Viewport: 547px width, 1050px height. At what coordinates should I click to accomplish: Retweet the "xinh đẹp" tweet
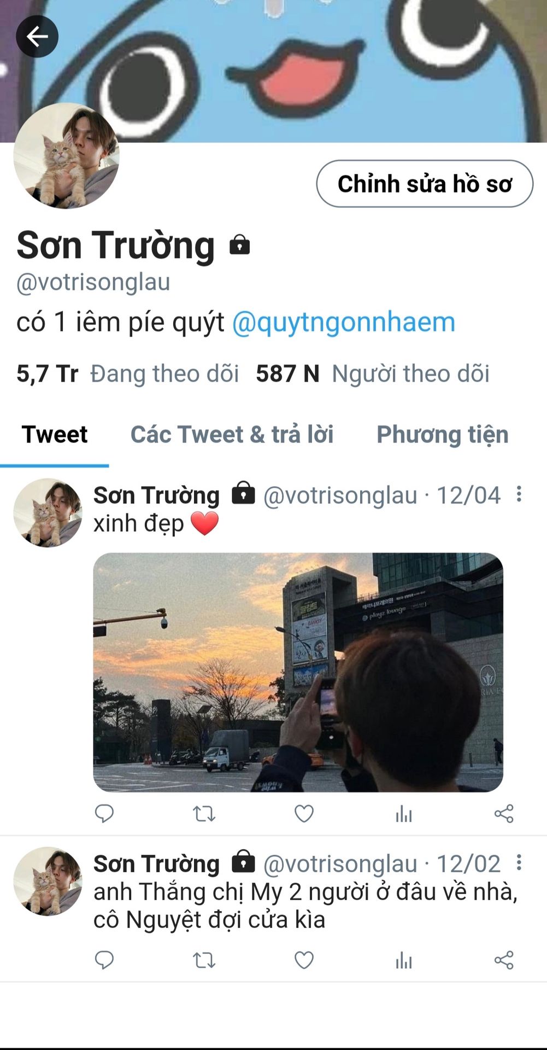point(204,814)
